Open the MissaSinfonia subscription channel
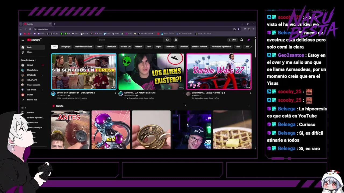 (33, 70)
